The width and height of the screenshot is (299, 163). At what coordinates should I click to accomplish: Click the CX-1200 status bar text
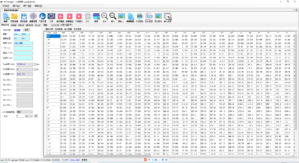(x=56, y=160)
